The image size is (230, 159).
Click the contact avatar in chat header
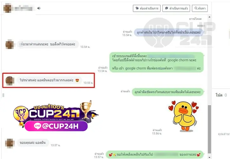coord(7,8)
